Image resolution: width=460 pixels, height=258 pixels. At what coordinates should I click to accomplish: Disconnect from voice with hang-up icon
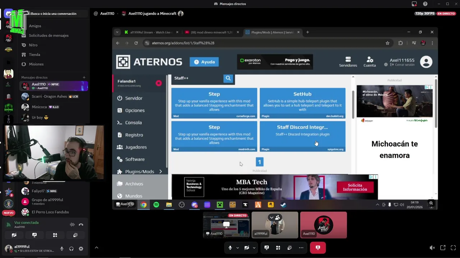[x=81, y=225]
